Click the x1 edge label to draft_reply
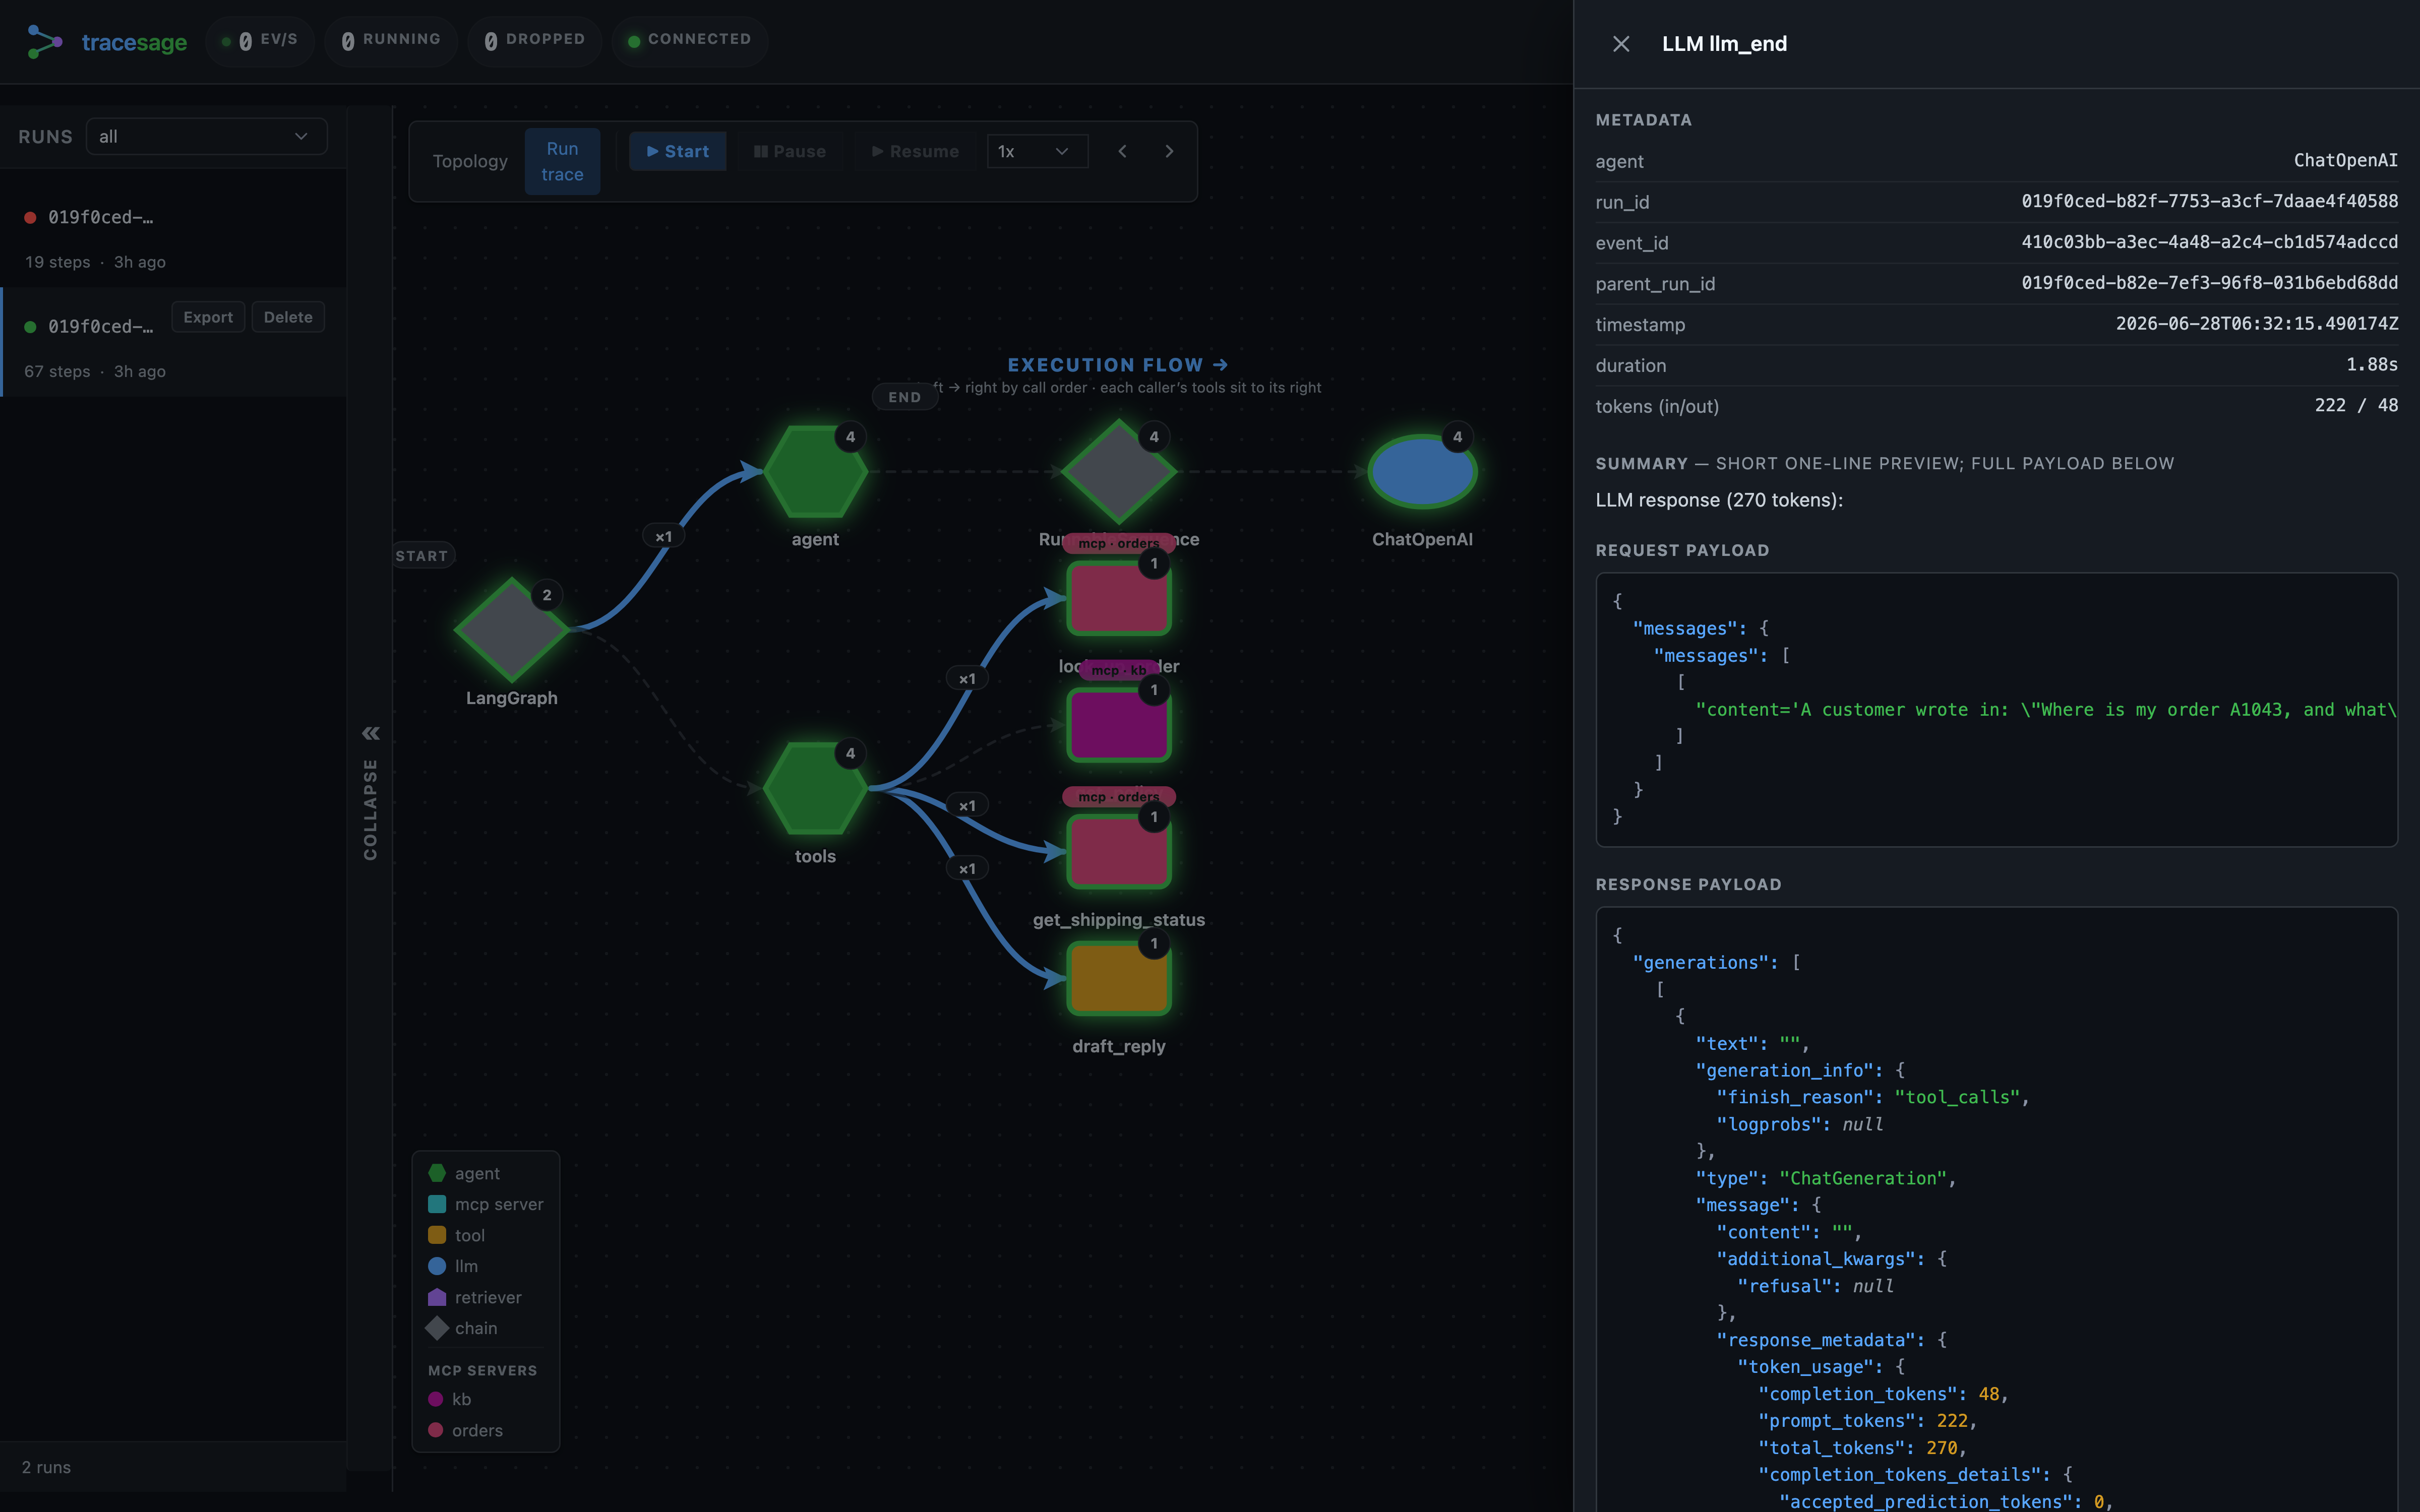Image resolution: width=2420 pixels, height=1512 pixels. 967,869
